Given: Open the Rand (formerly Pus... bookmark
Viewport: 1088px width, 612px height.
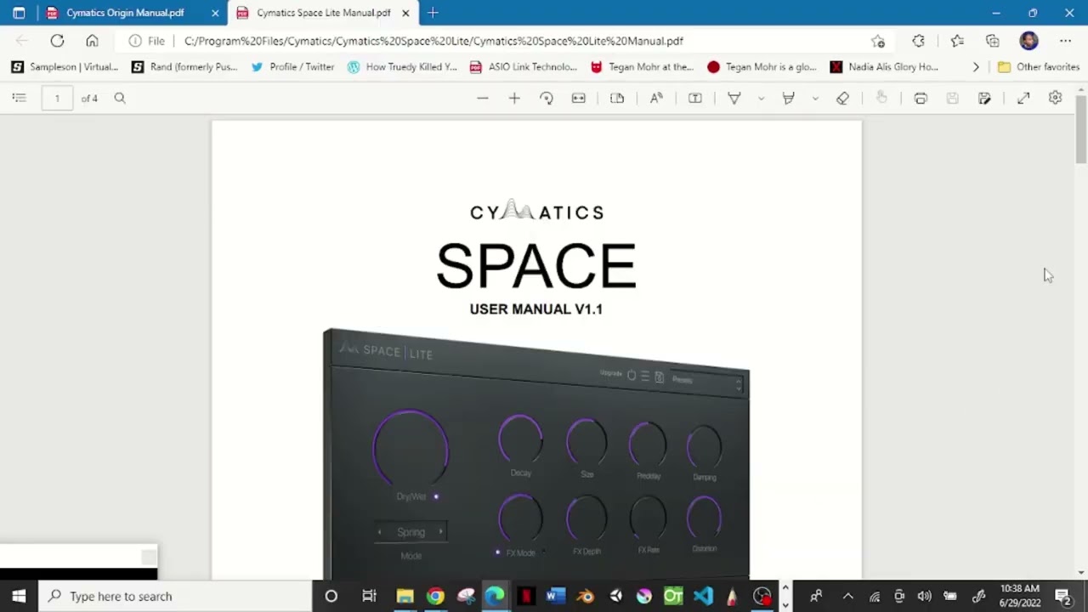Looking at the screenshot, I should pyautogui.click(x=184, y=67).
